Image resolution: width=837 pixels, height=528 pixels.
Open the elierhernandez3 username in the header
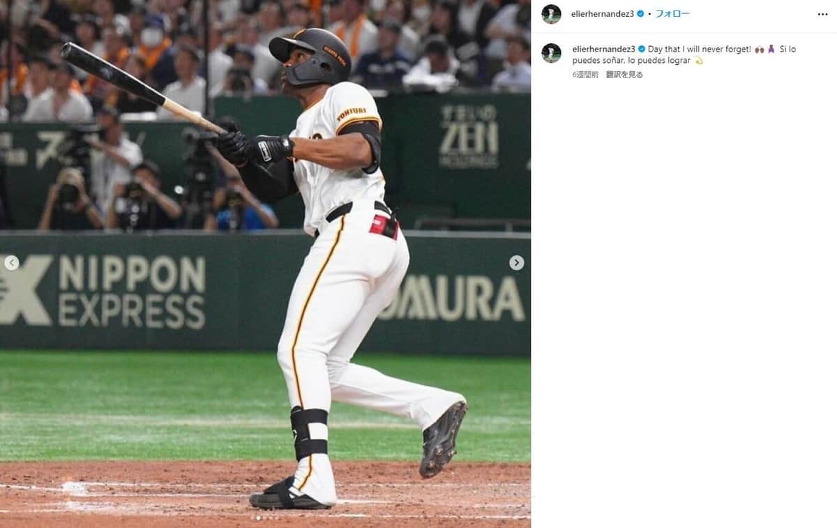603,14
